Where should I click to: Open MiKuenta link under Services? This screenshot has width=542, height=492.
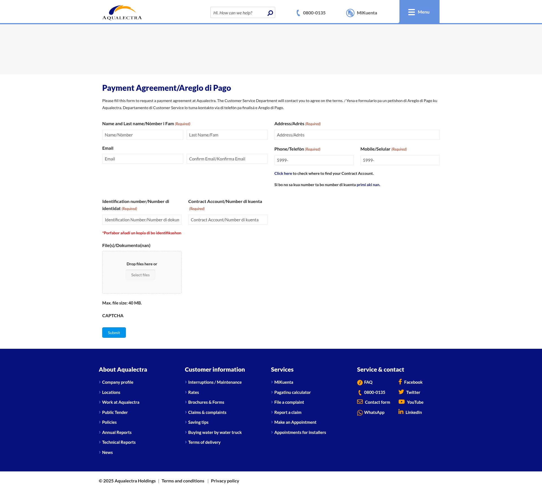[284, 382]
